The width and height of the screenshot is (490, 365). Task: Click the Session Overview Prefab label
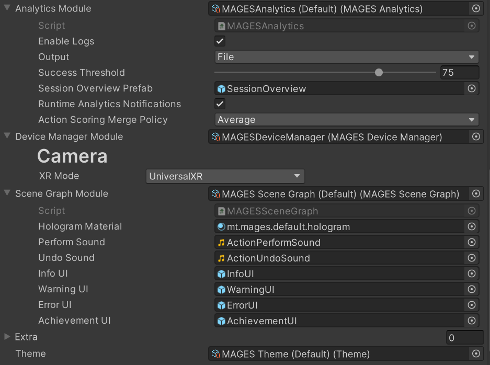point(95,88)
